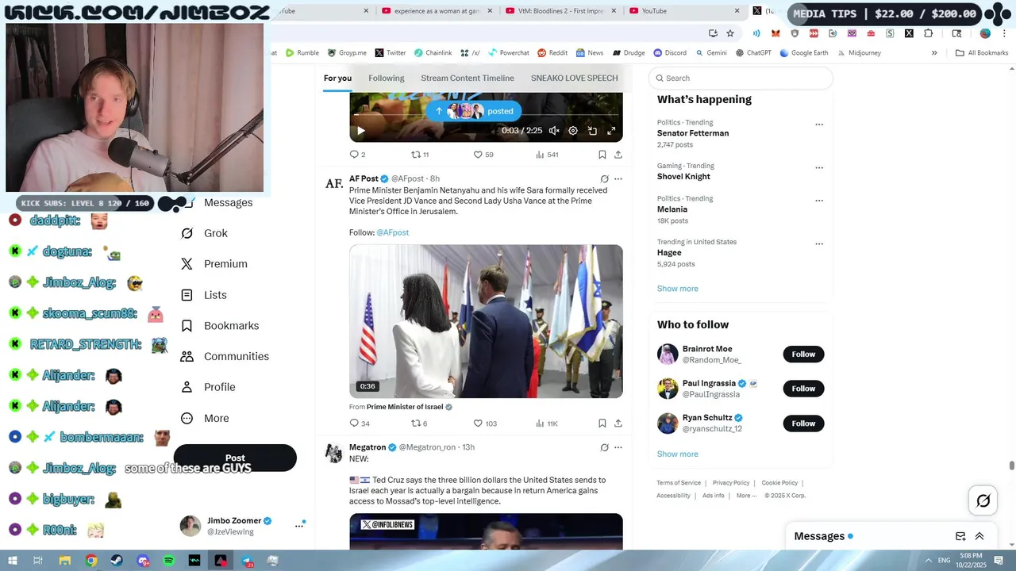This screenshot has height=571, width=1016.
Task: Bookmark the top video tweet
Action: point(602,155)
